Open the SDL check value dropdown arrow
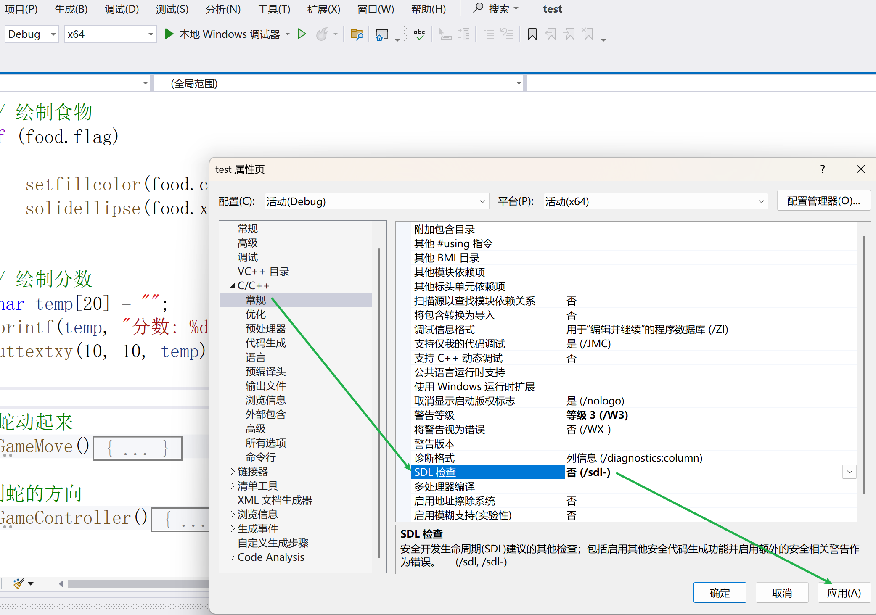 [850, 472]
